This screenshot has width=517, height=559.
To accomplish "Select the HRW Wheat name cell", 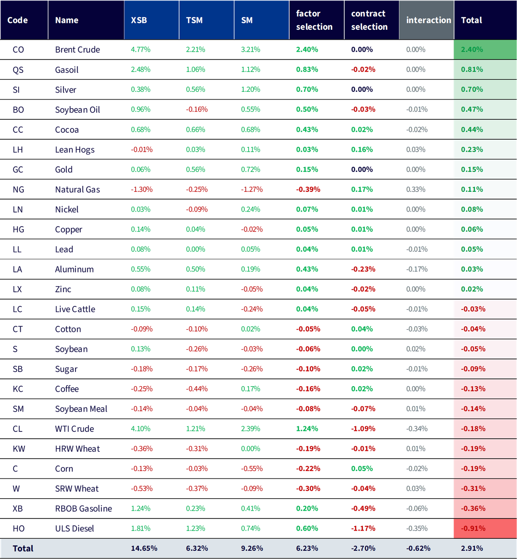I will coord(78,449).
